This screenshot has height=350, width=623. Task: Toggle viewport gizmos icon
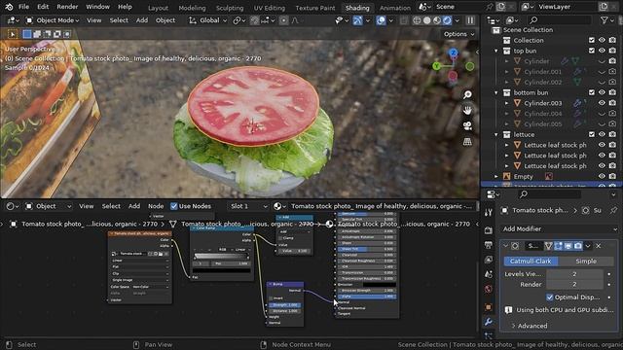[357, 20]
